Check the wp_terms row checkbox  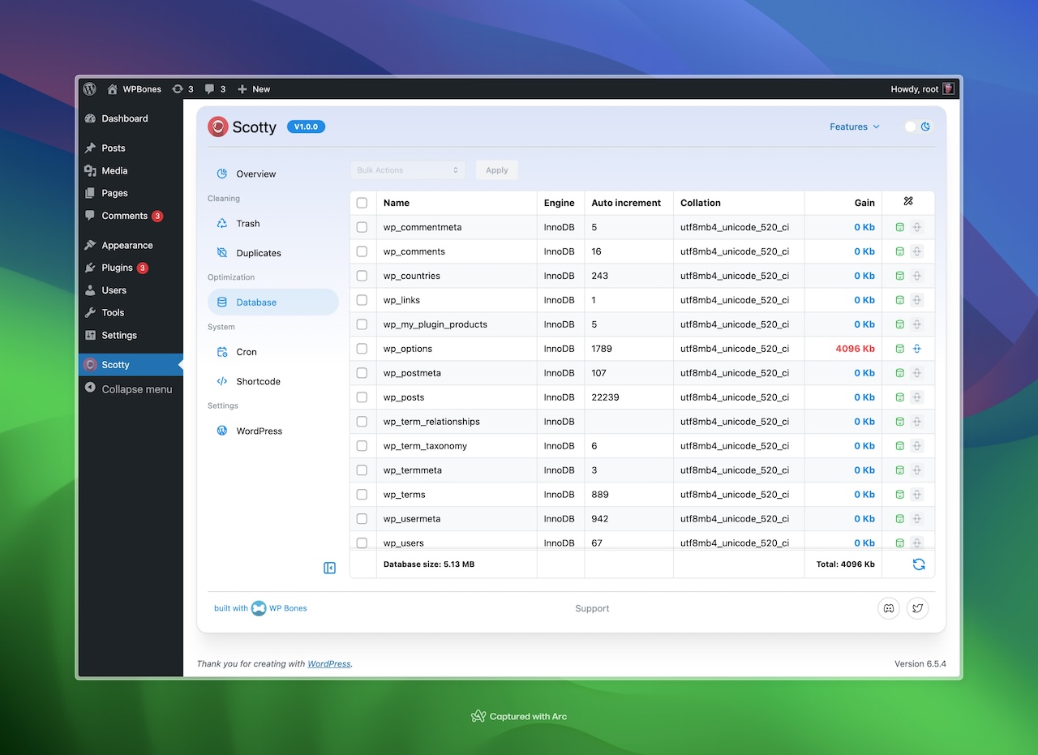coord(362,495)
